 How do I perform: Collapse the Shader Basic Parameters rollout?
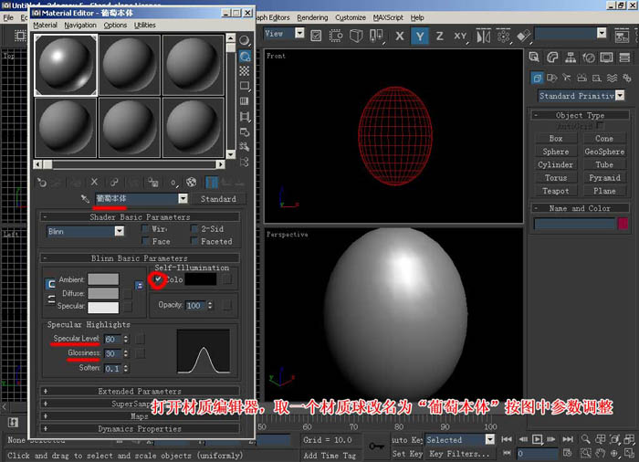pos(140,217)
